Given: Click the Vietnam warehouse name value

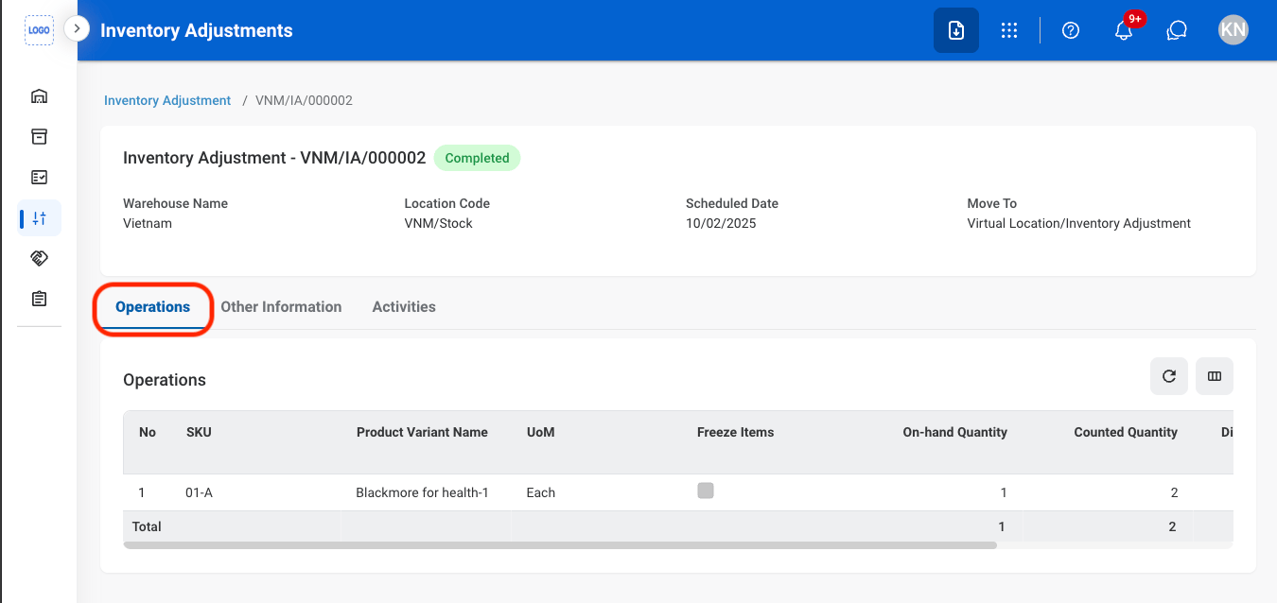Looking at the screenshot, I should tap(148, 224).
